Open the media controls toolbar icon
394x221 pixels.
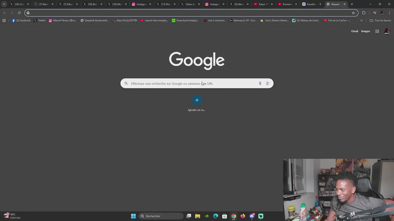coord(375,13)
